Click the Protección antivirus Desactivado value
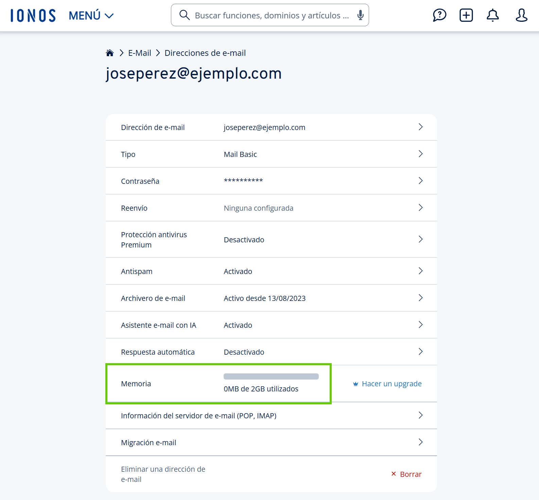 pos(244,240)
